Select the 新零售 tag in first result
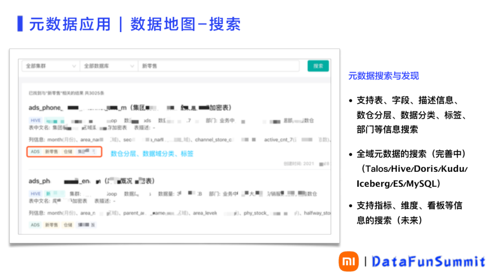489x275 pixels. pyautogui.click(x=52, y=152)
